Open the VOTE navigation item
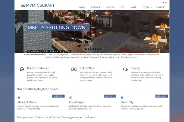Viewport: 184px width, 122px height. [x=133, y=7]
